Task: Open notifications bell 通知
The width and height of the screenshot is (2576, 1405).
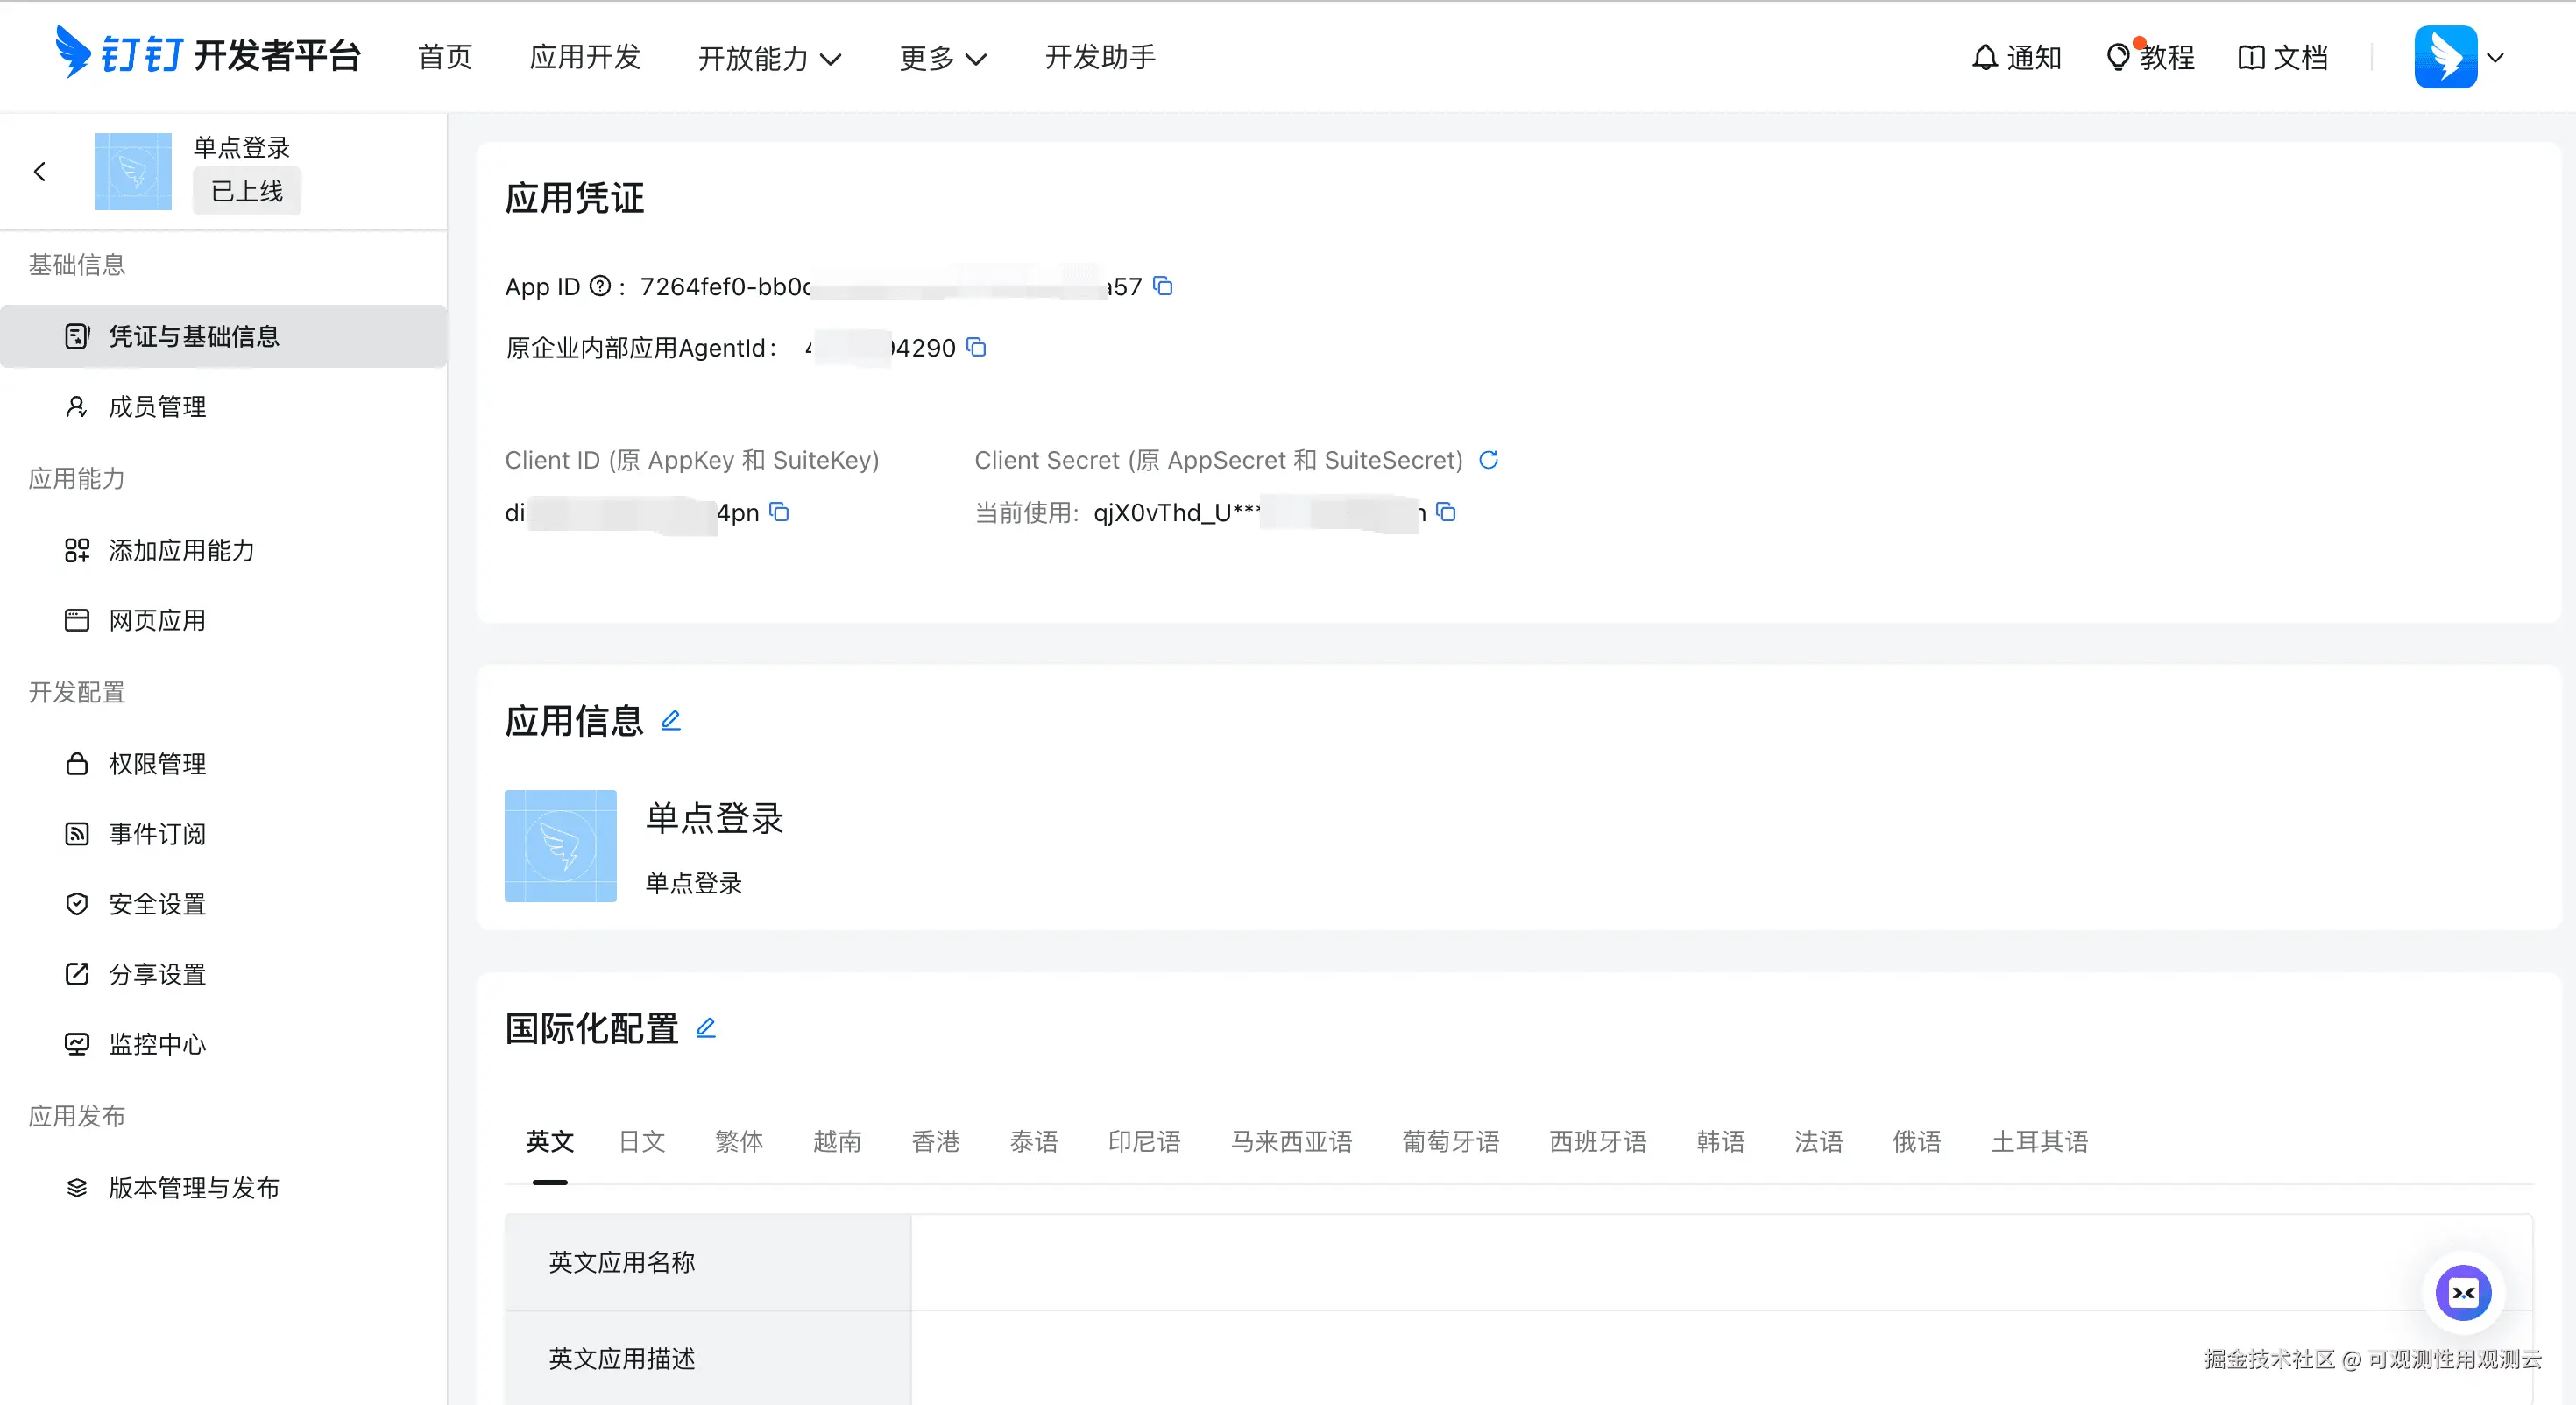Action: tap(2016, 57)
